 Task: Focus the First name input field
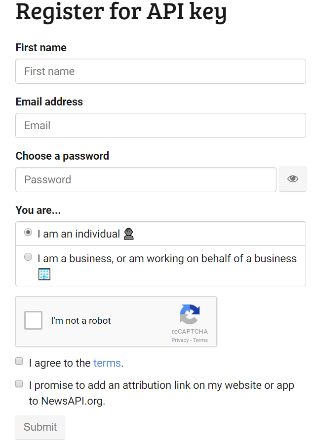click(x=160, y=71)
